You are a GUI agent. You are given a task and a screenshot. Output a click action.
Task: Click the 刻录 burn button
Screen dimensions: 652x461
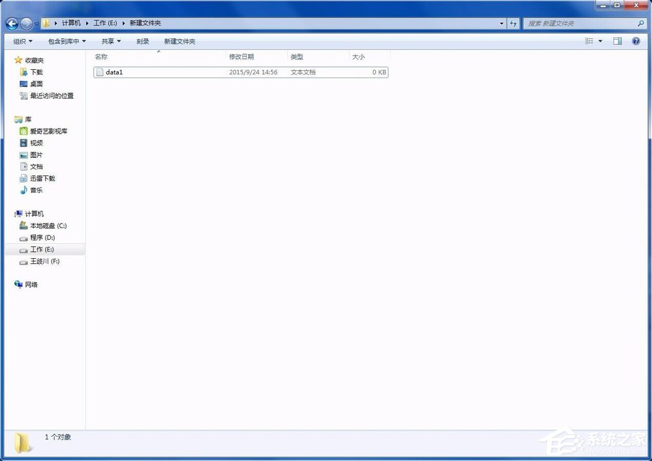[x=143, y=41]
